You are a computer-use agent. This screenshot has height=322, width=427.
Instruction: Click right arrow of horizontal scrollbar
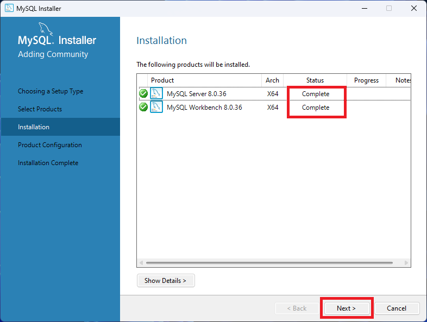click(x=406, y=263)
